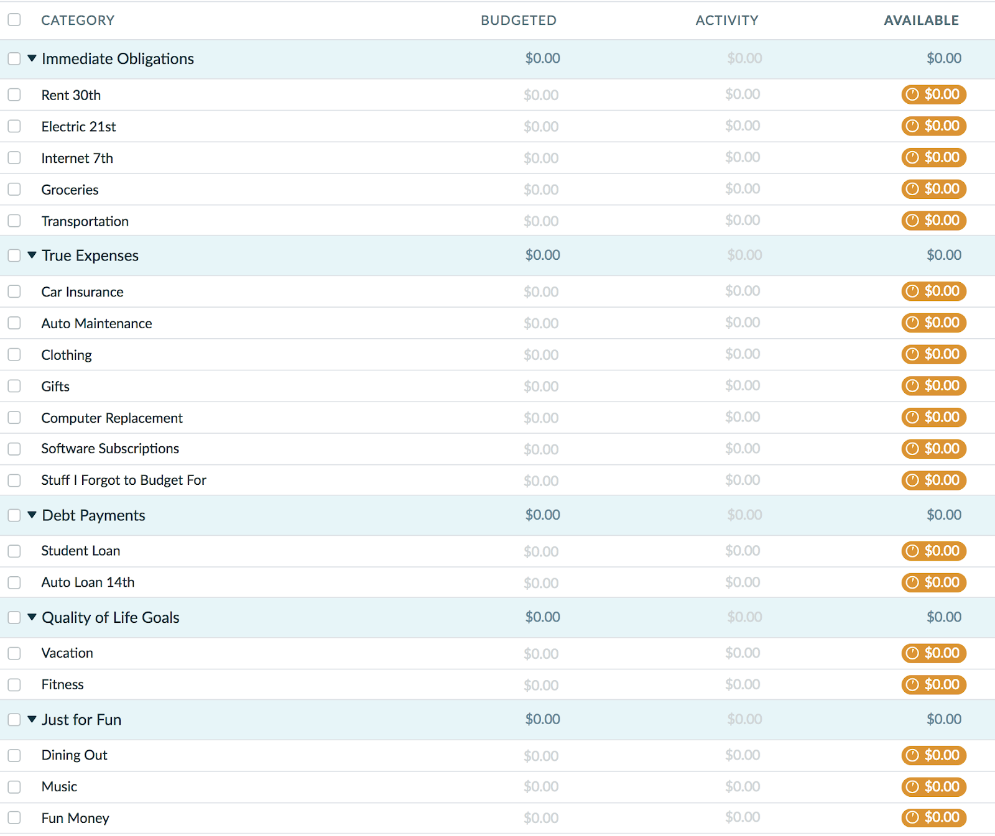Screen dimensions: 995x836
Task: Open the Fun Money category name
Action: coord(75,818)
